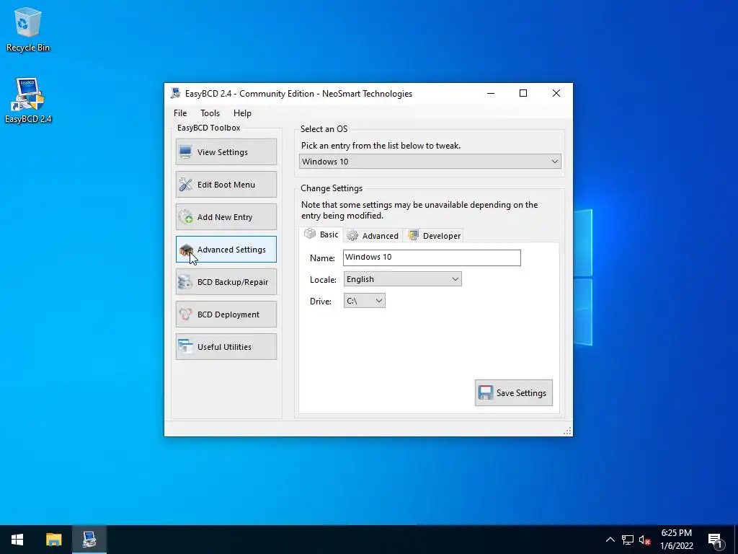
Task: Switch to the Developer tab
Action: pyautogui.click(x=433, y=236)
